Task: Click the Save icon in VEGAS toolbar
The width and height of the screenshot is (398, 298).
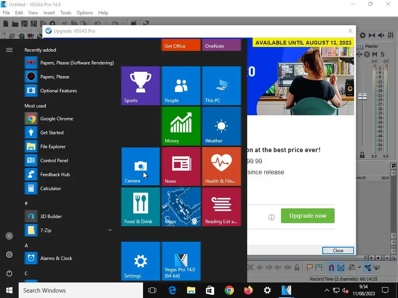Action: pyautogui.click(x=24, y=24)
